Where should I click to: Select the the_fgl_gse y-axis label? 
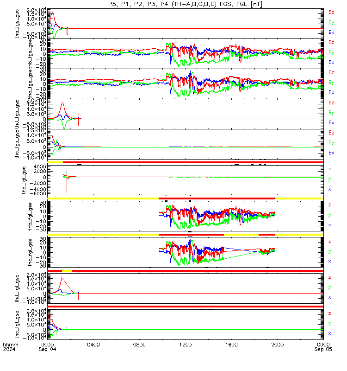point(17,325)
